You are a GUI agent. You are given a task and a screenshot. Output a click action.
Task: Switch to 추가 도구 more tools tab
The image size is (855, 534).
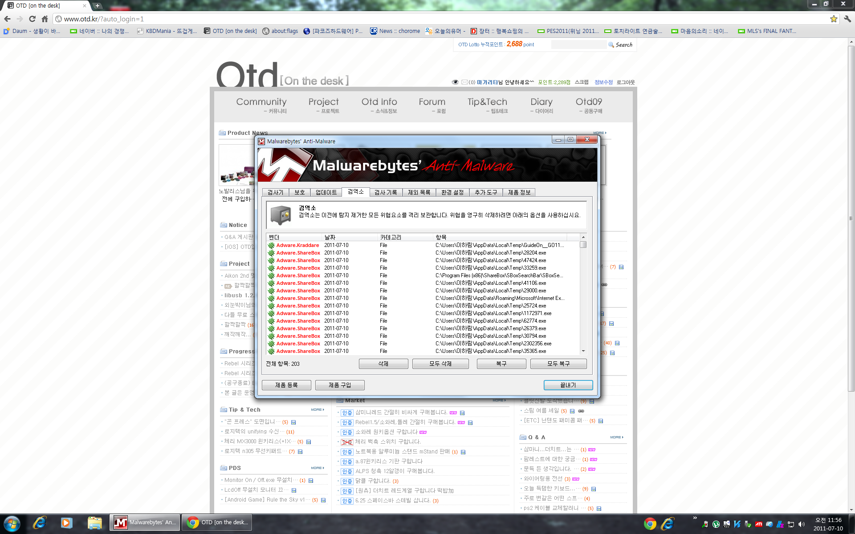pyautogui.click(x=486, y=192)
